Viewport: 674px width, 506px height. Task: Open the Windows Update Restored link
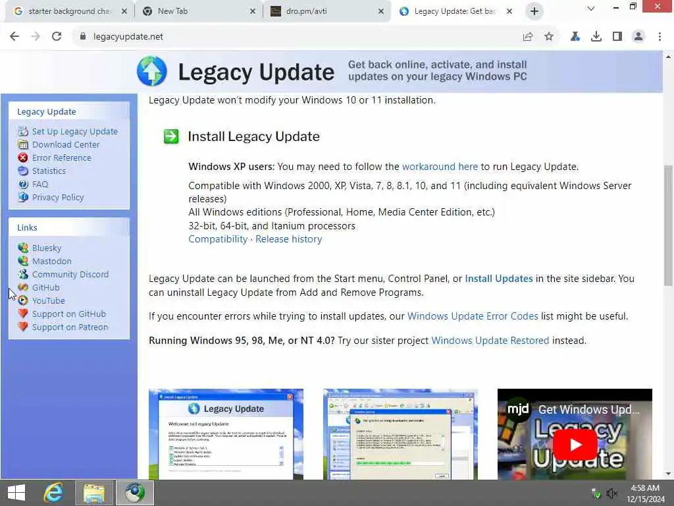[x=490, y=341]
